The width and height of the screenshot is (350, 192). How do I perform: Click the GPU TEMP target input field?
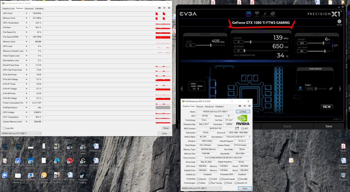point(302,51)
